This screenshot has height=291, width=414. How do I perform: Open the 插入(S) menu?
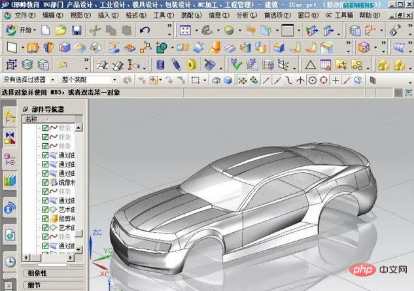click(x=109, y=15)
